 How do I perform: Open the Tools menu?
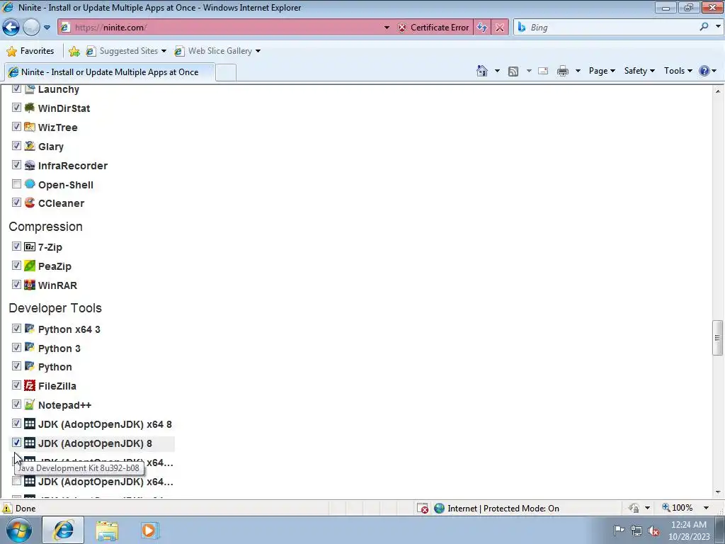tap(678, 71)
